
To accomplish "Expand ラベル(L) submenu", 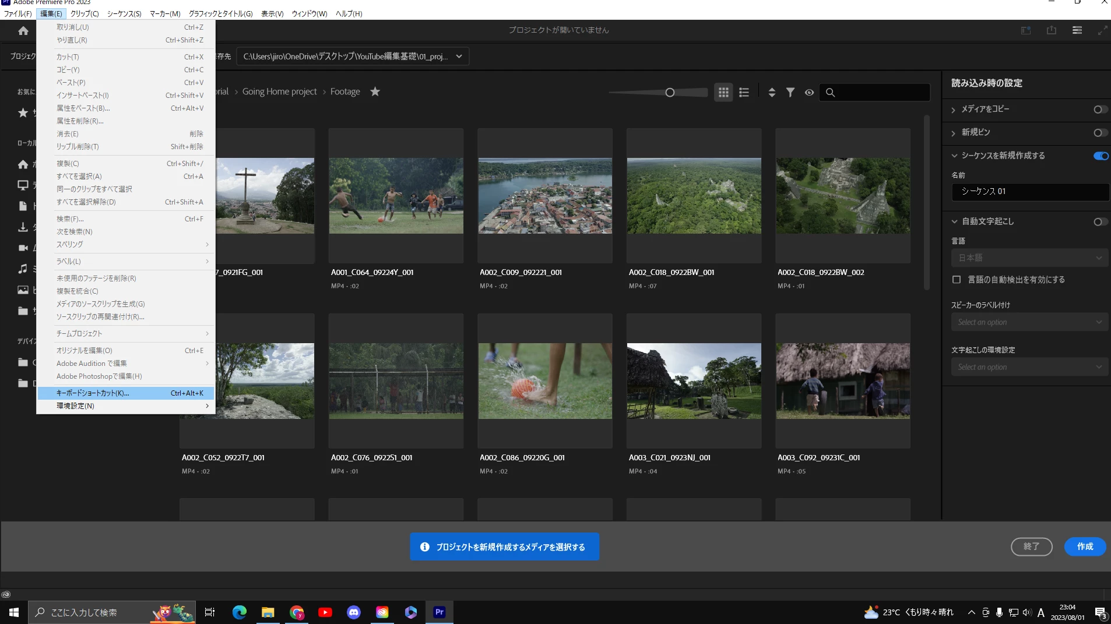I will click(x=125, y=262).
